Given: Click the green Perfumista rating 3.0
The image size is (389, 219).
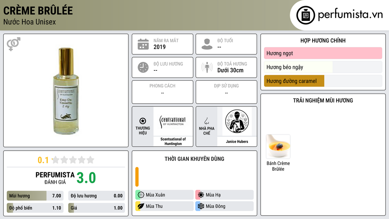Looking at the screenshot, I should (x=86, y=178).
